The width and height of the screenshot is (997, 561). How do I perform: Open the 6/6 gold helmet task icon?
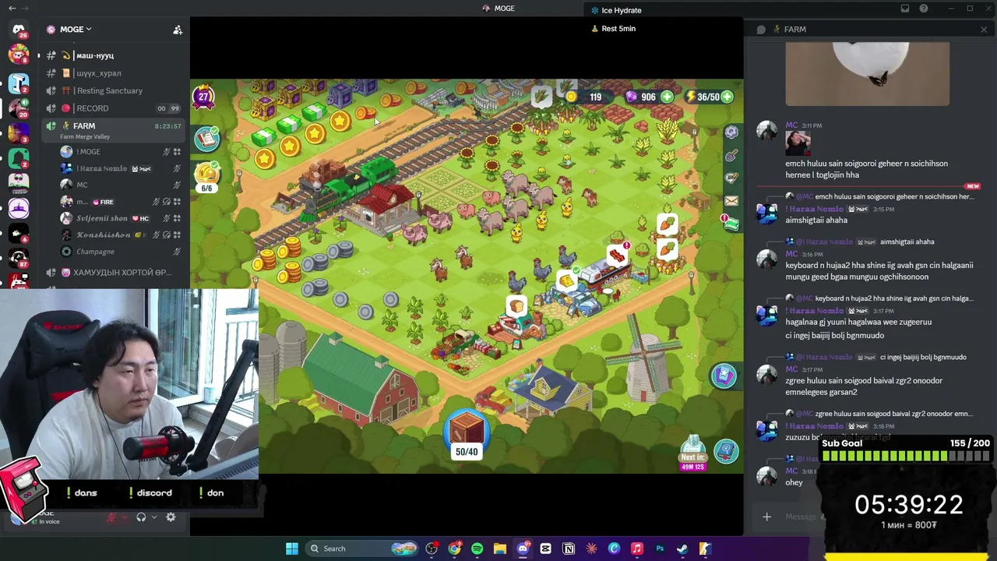(206, 177)
